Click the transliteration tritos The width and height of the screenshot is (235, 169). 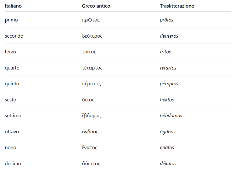165,52
